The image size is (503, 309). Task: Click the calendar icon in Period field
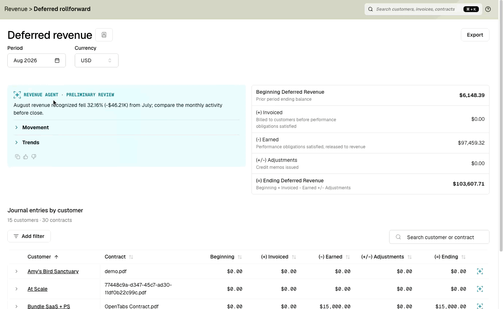click(57, 60)
